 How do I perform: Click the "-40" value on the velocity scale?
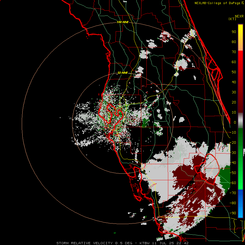coord(233,163)
